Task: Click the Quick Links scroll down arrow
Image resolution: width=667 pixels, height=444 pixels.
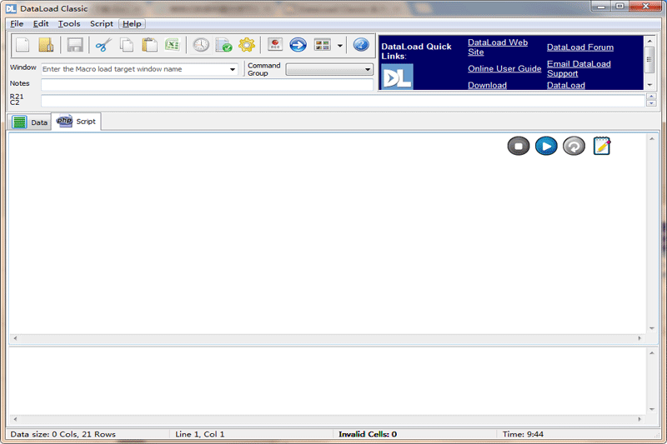Action: (649, 85)
